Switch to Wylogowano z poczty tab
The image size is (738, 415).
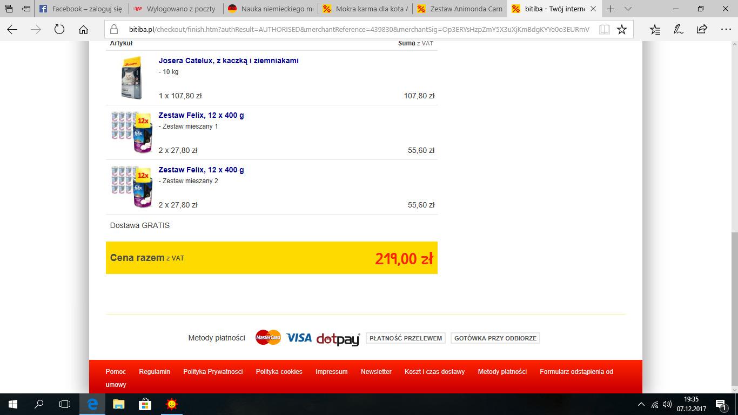click(175, 9)
